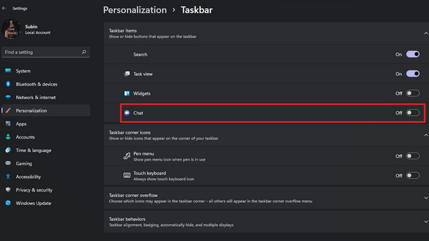This screenshot has width=429, height=241.
Task: Click the Subin account profile picture
Action: (x=11, y=29)
